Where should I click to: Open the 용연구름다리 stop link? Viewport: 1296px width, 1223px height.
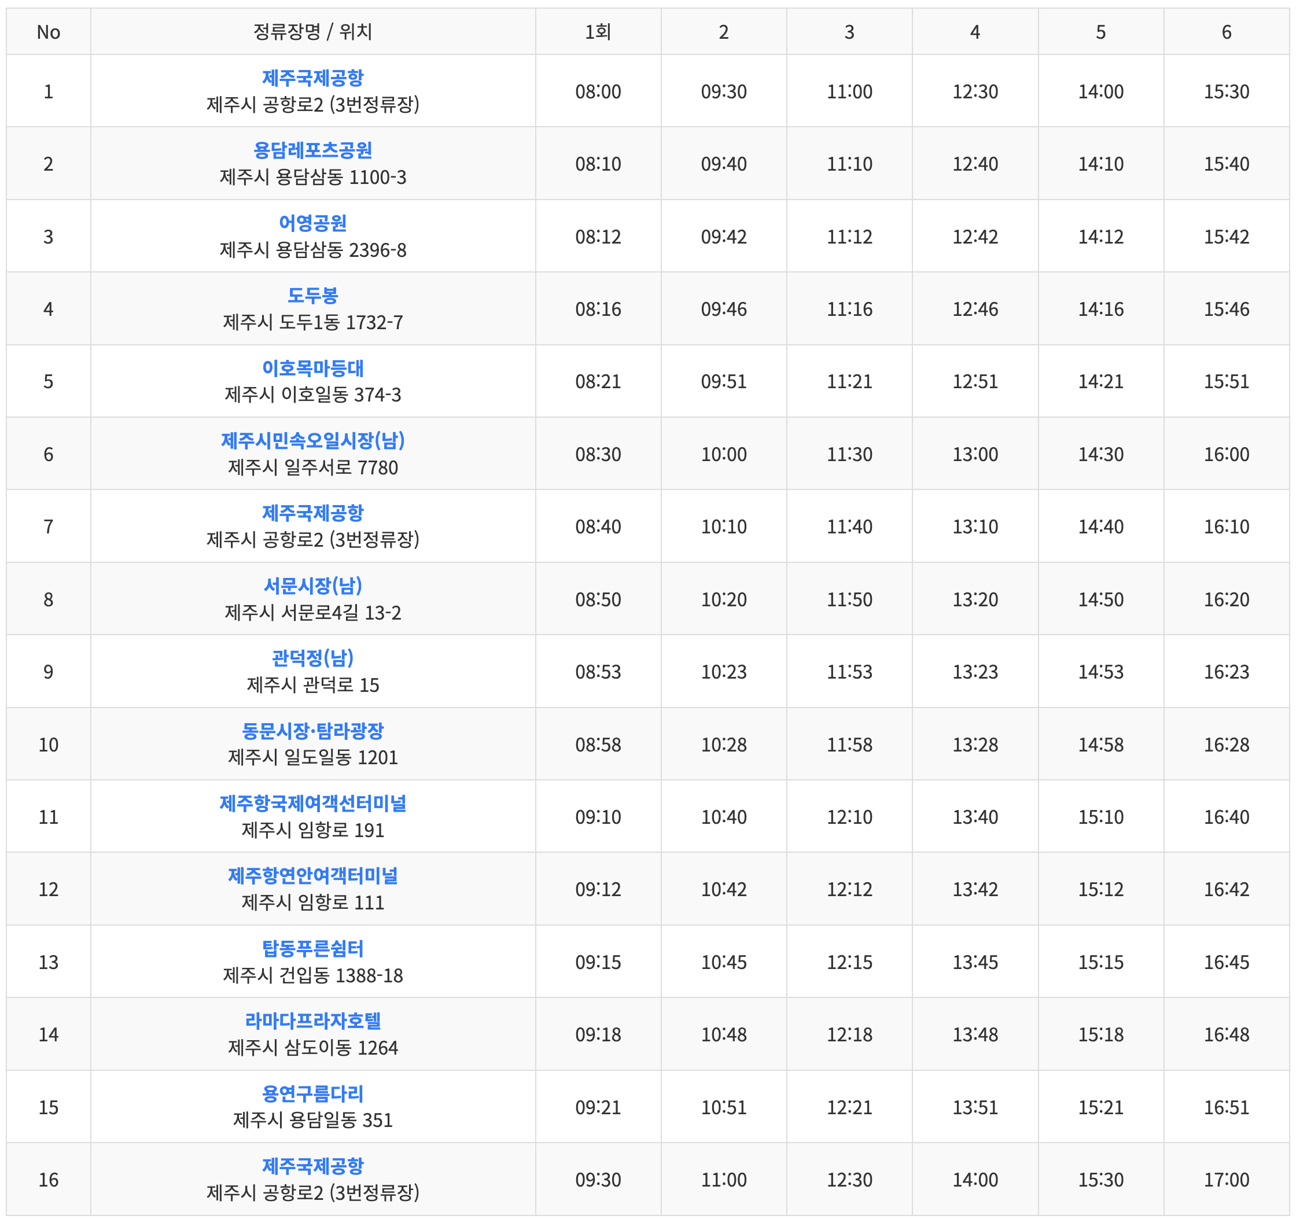click(312, 1094)
